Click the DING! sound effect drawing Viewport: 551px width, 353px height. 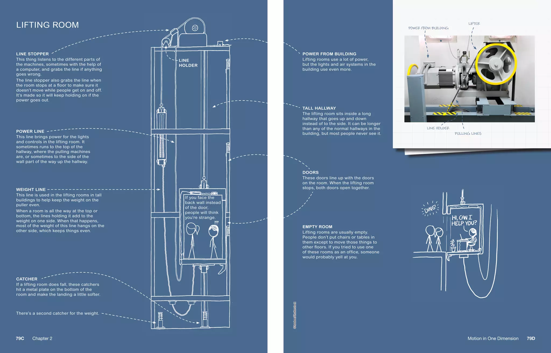[430, 209]
